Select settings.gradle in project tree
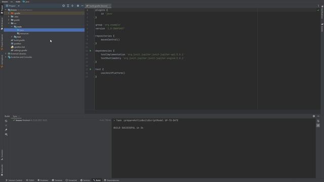Viewport: 324px width, 182px height. [x=44, y=51]
